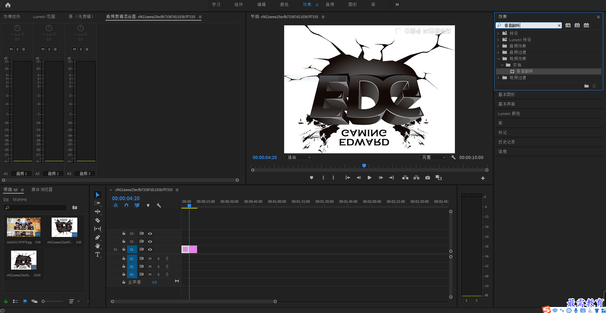606x313 pixels.
Task: Open program monitor wrench settings
Action: (453, 157)
